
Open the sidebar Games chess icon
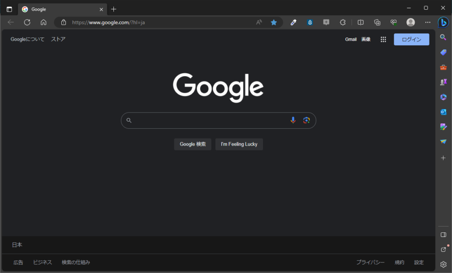443,82
